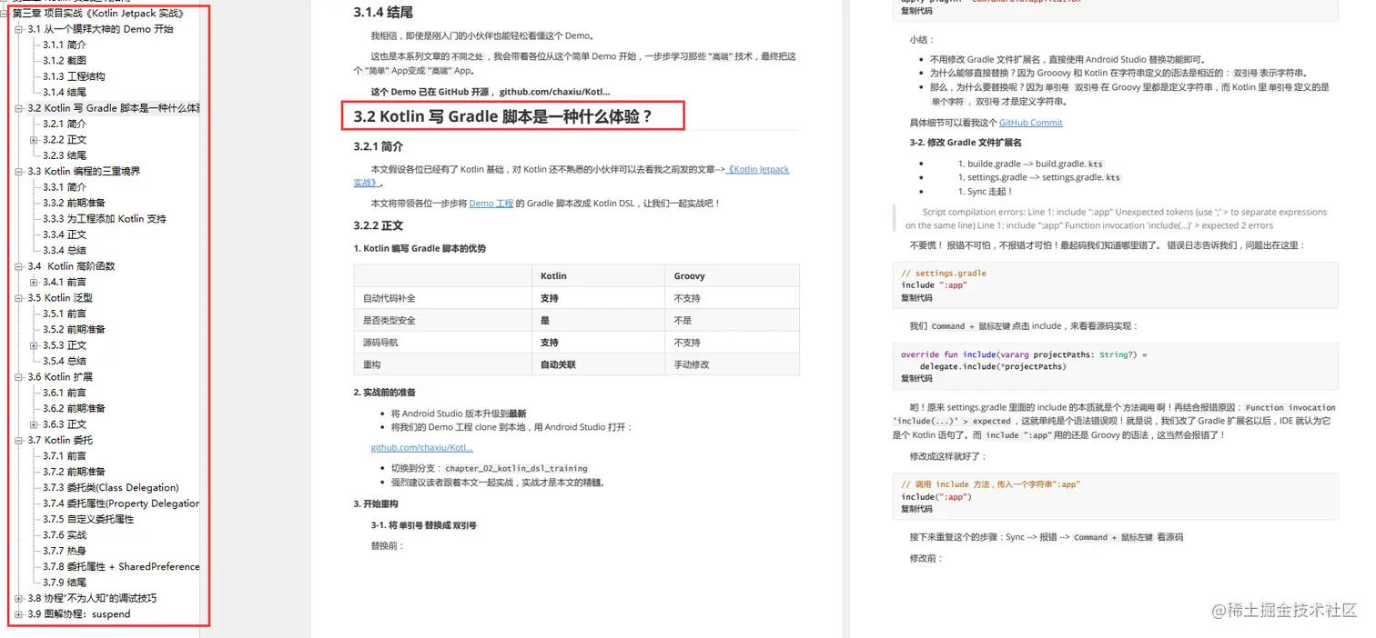Select bookmark 3.6.3 正文
This screenshot has width=1376, height=638.
coord(66,424)
